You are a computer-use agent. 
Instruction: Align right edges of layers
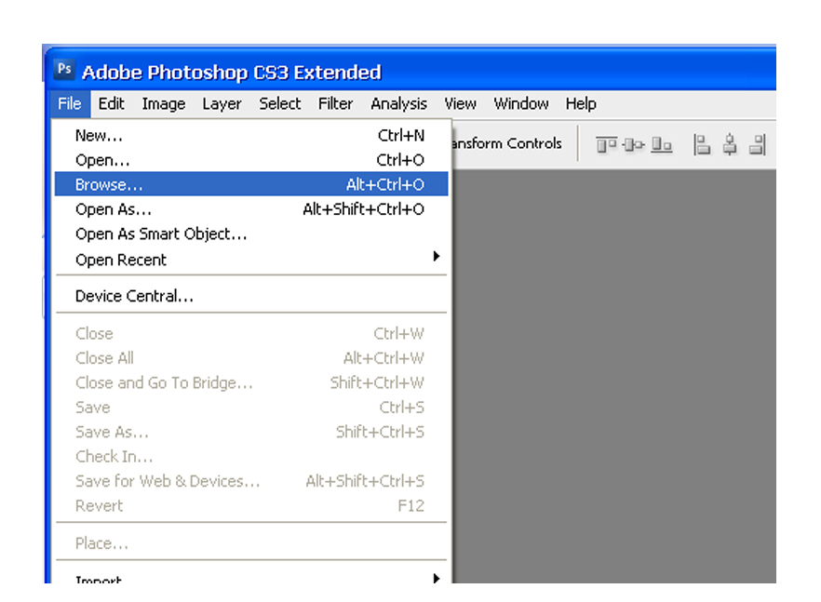pyautogui.click(x=758, y=144)
